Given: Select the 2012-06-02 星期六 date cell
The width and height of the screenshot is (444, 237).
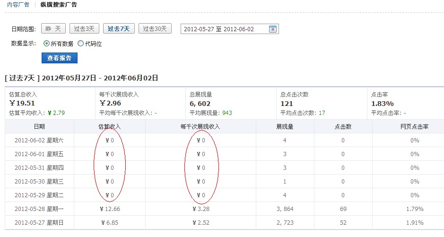Looking at the screenshot, I should point(39,140).
